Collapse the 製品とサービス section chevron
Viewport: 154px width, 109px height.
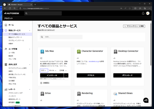pyautogui.click(x=30, y=30)
